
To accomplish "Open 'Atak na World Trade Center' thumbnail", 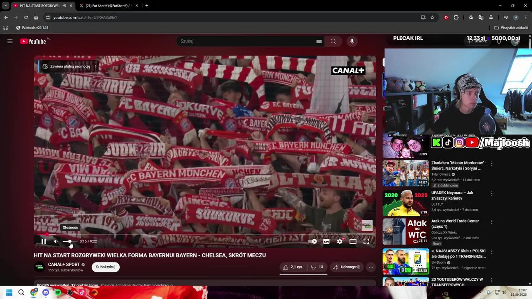I will pyautogui.click(x=406, y=231).
